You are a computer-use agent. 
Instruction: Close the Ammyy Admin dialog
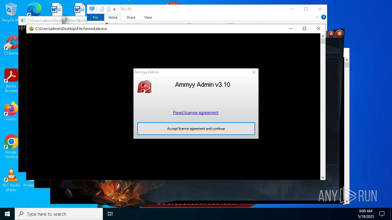click(254, 72)
